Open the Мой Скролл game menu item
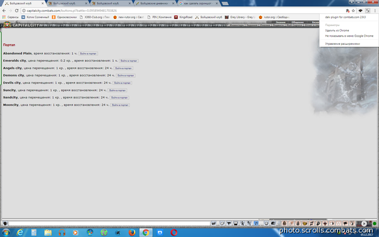 [x=294, y=25]
